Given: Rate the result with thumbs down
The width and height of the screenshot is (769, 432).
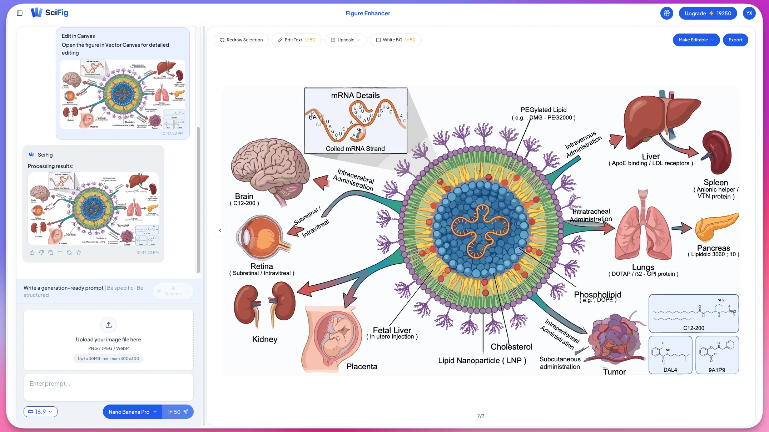Looking at the screenshot, I should (41, 252).
